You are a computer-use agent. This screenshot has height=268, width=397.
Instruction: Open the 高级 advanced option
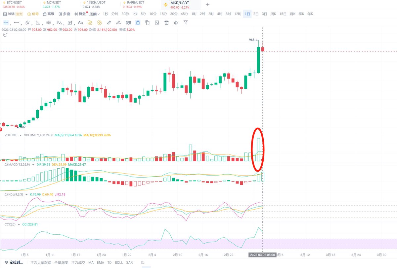tap(49, 14)
